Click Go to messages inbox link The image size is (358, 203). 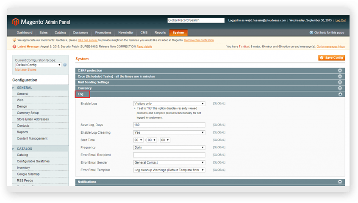[330, 47]
